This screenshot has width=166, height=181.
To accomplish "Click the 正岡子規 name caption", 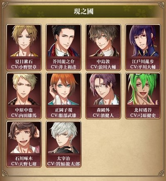I will click(x=63, y=110).
